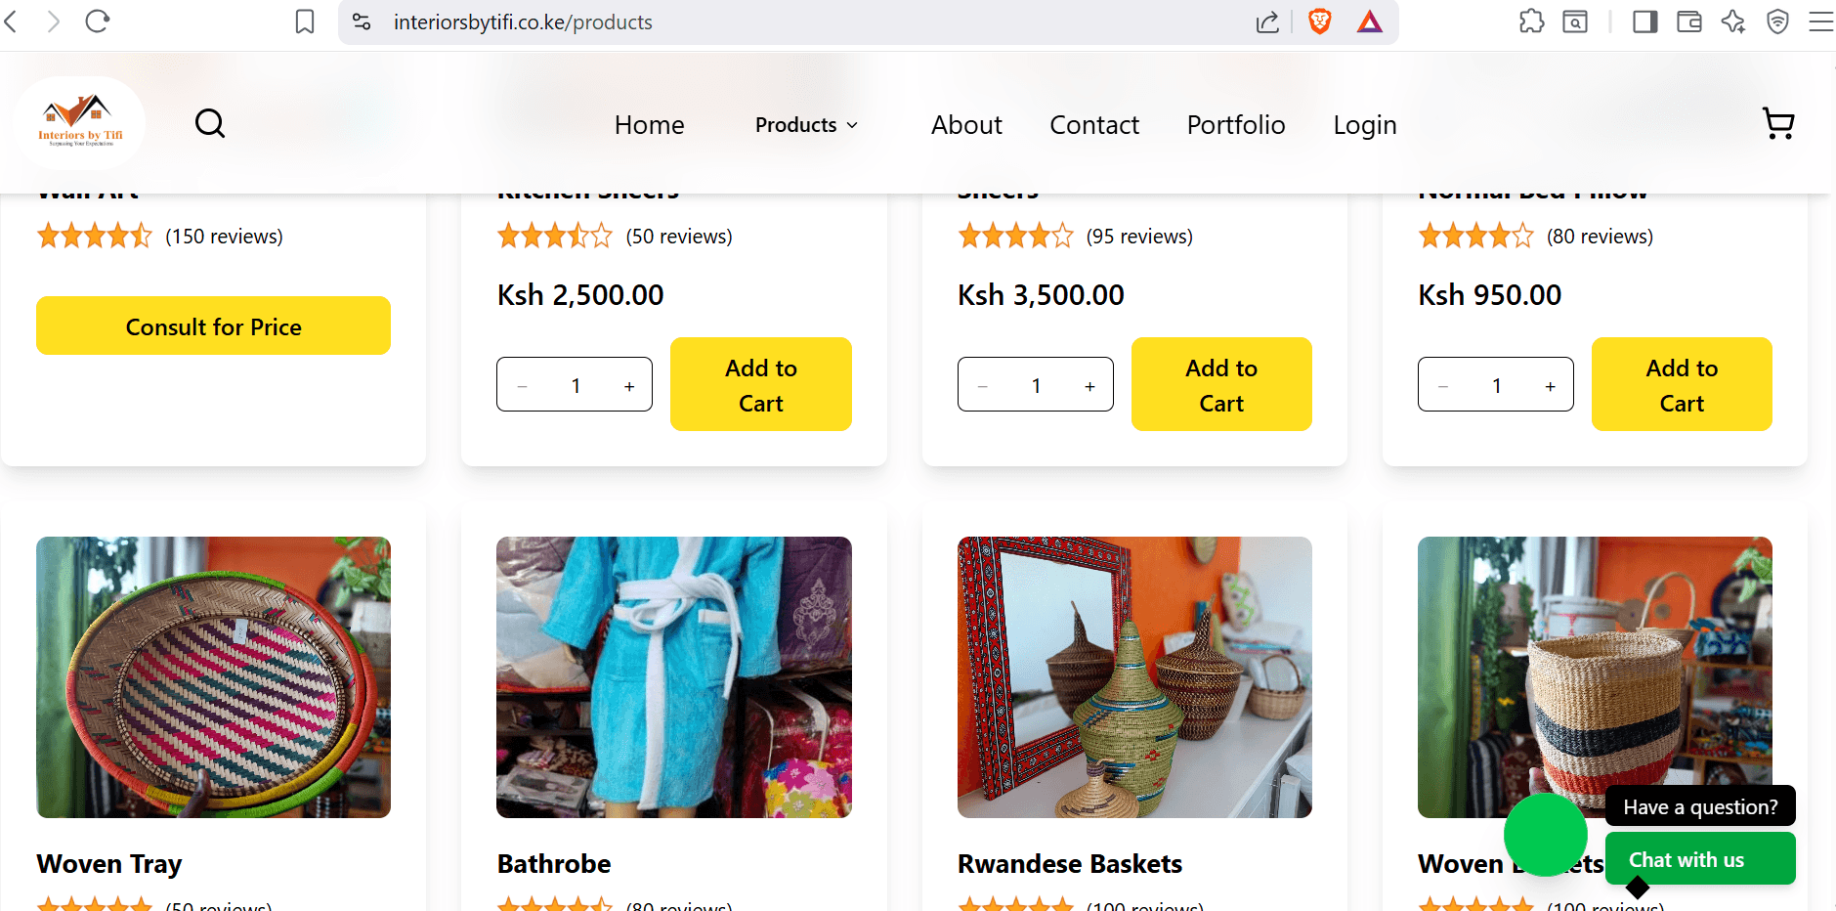This screenshot has width=1836, height=911.
Task: Add the Ksh 3,500.00 item to cart
Action: (1220, 385)
